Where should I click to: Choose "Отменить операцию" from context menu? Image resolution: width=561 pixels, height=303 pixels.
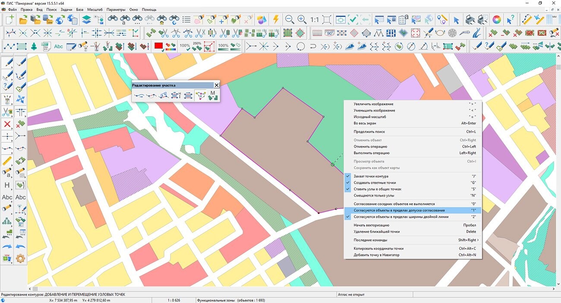[371, 146]
